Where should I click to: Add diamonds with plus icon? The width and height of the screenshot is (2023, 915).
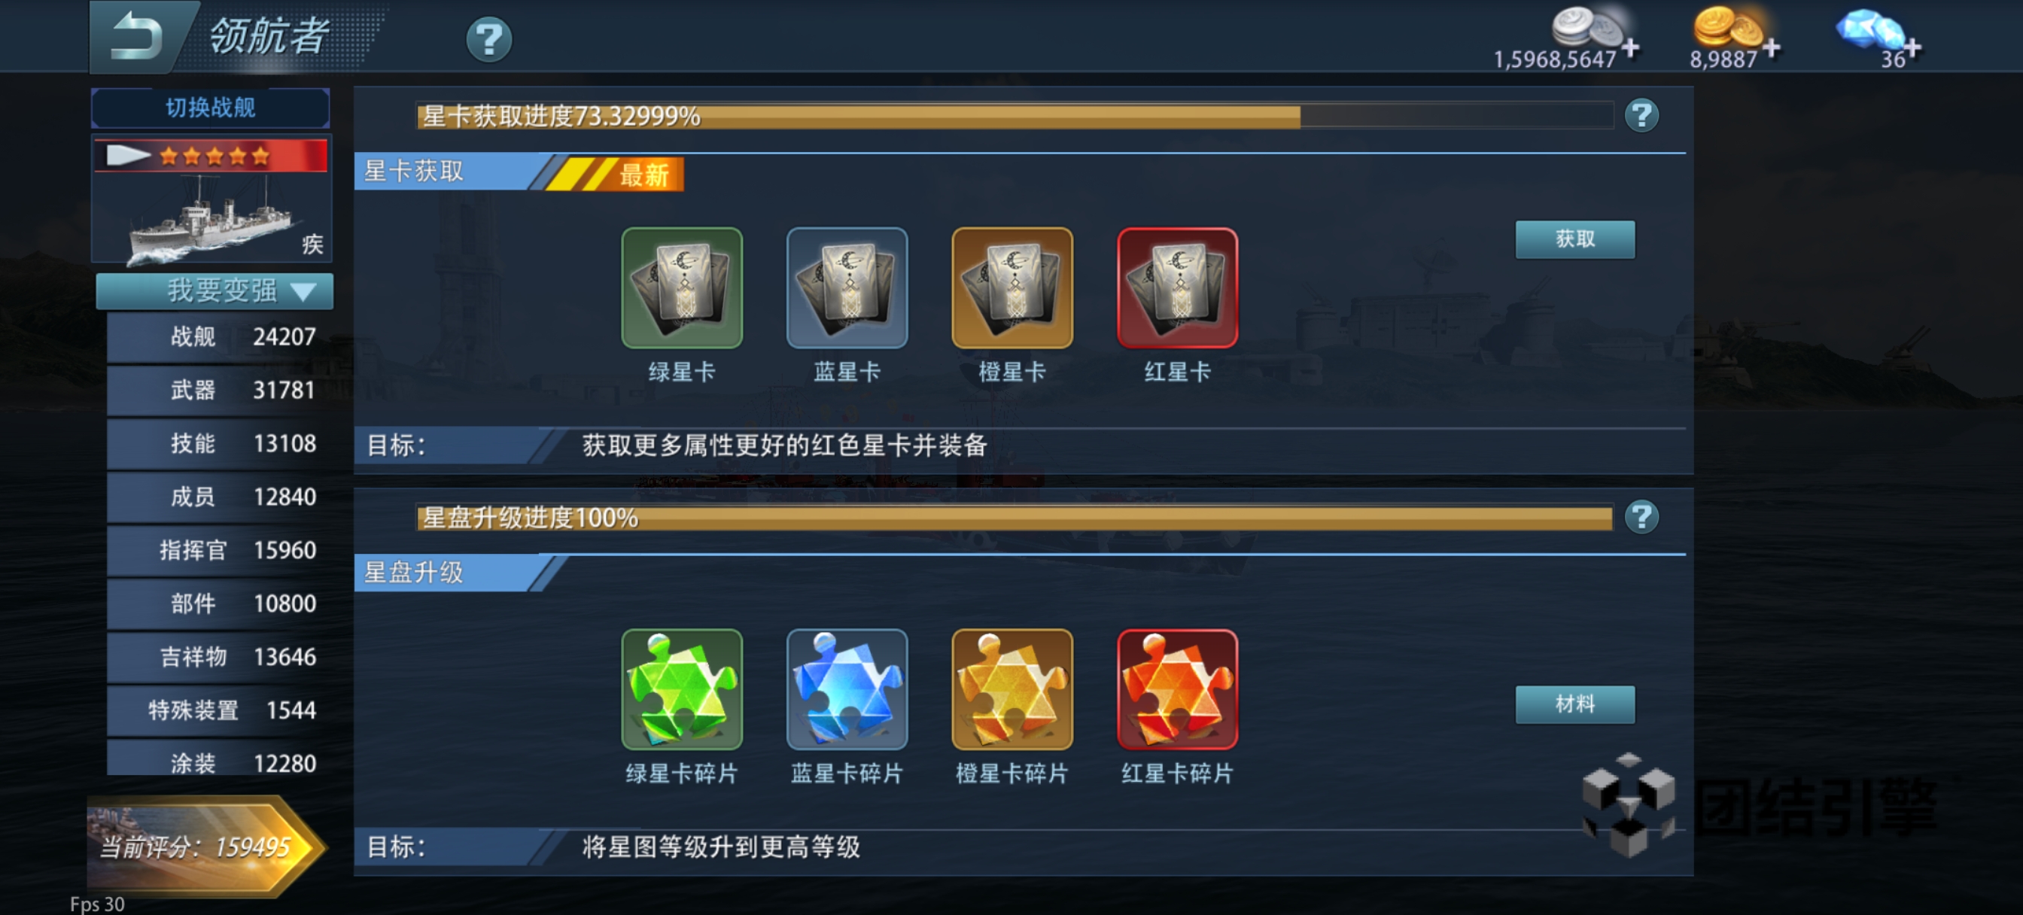pyautogui.click(x=1912, y=48)
